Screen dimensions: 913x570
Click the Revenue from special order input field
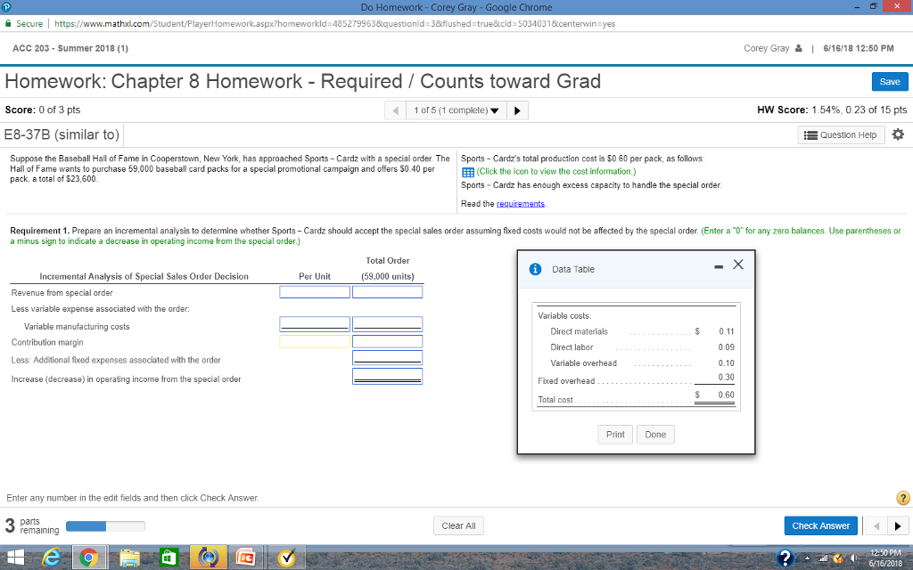point(314,291)
